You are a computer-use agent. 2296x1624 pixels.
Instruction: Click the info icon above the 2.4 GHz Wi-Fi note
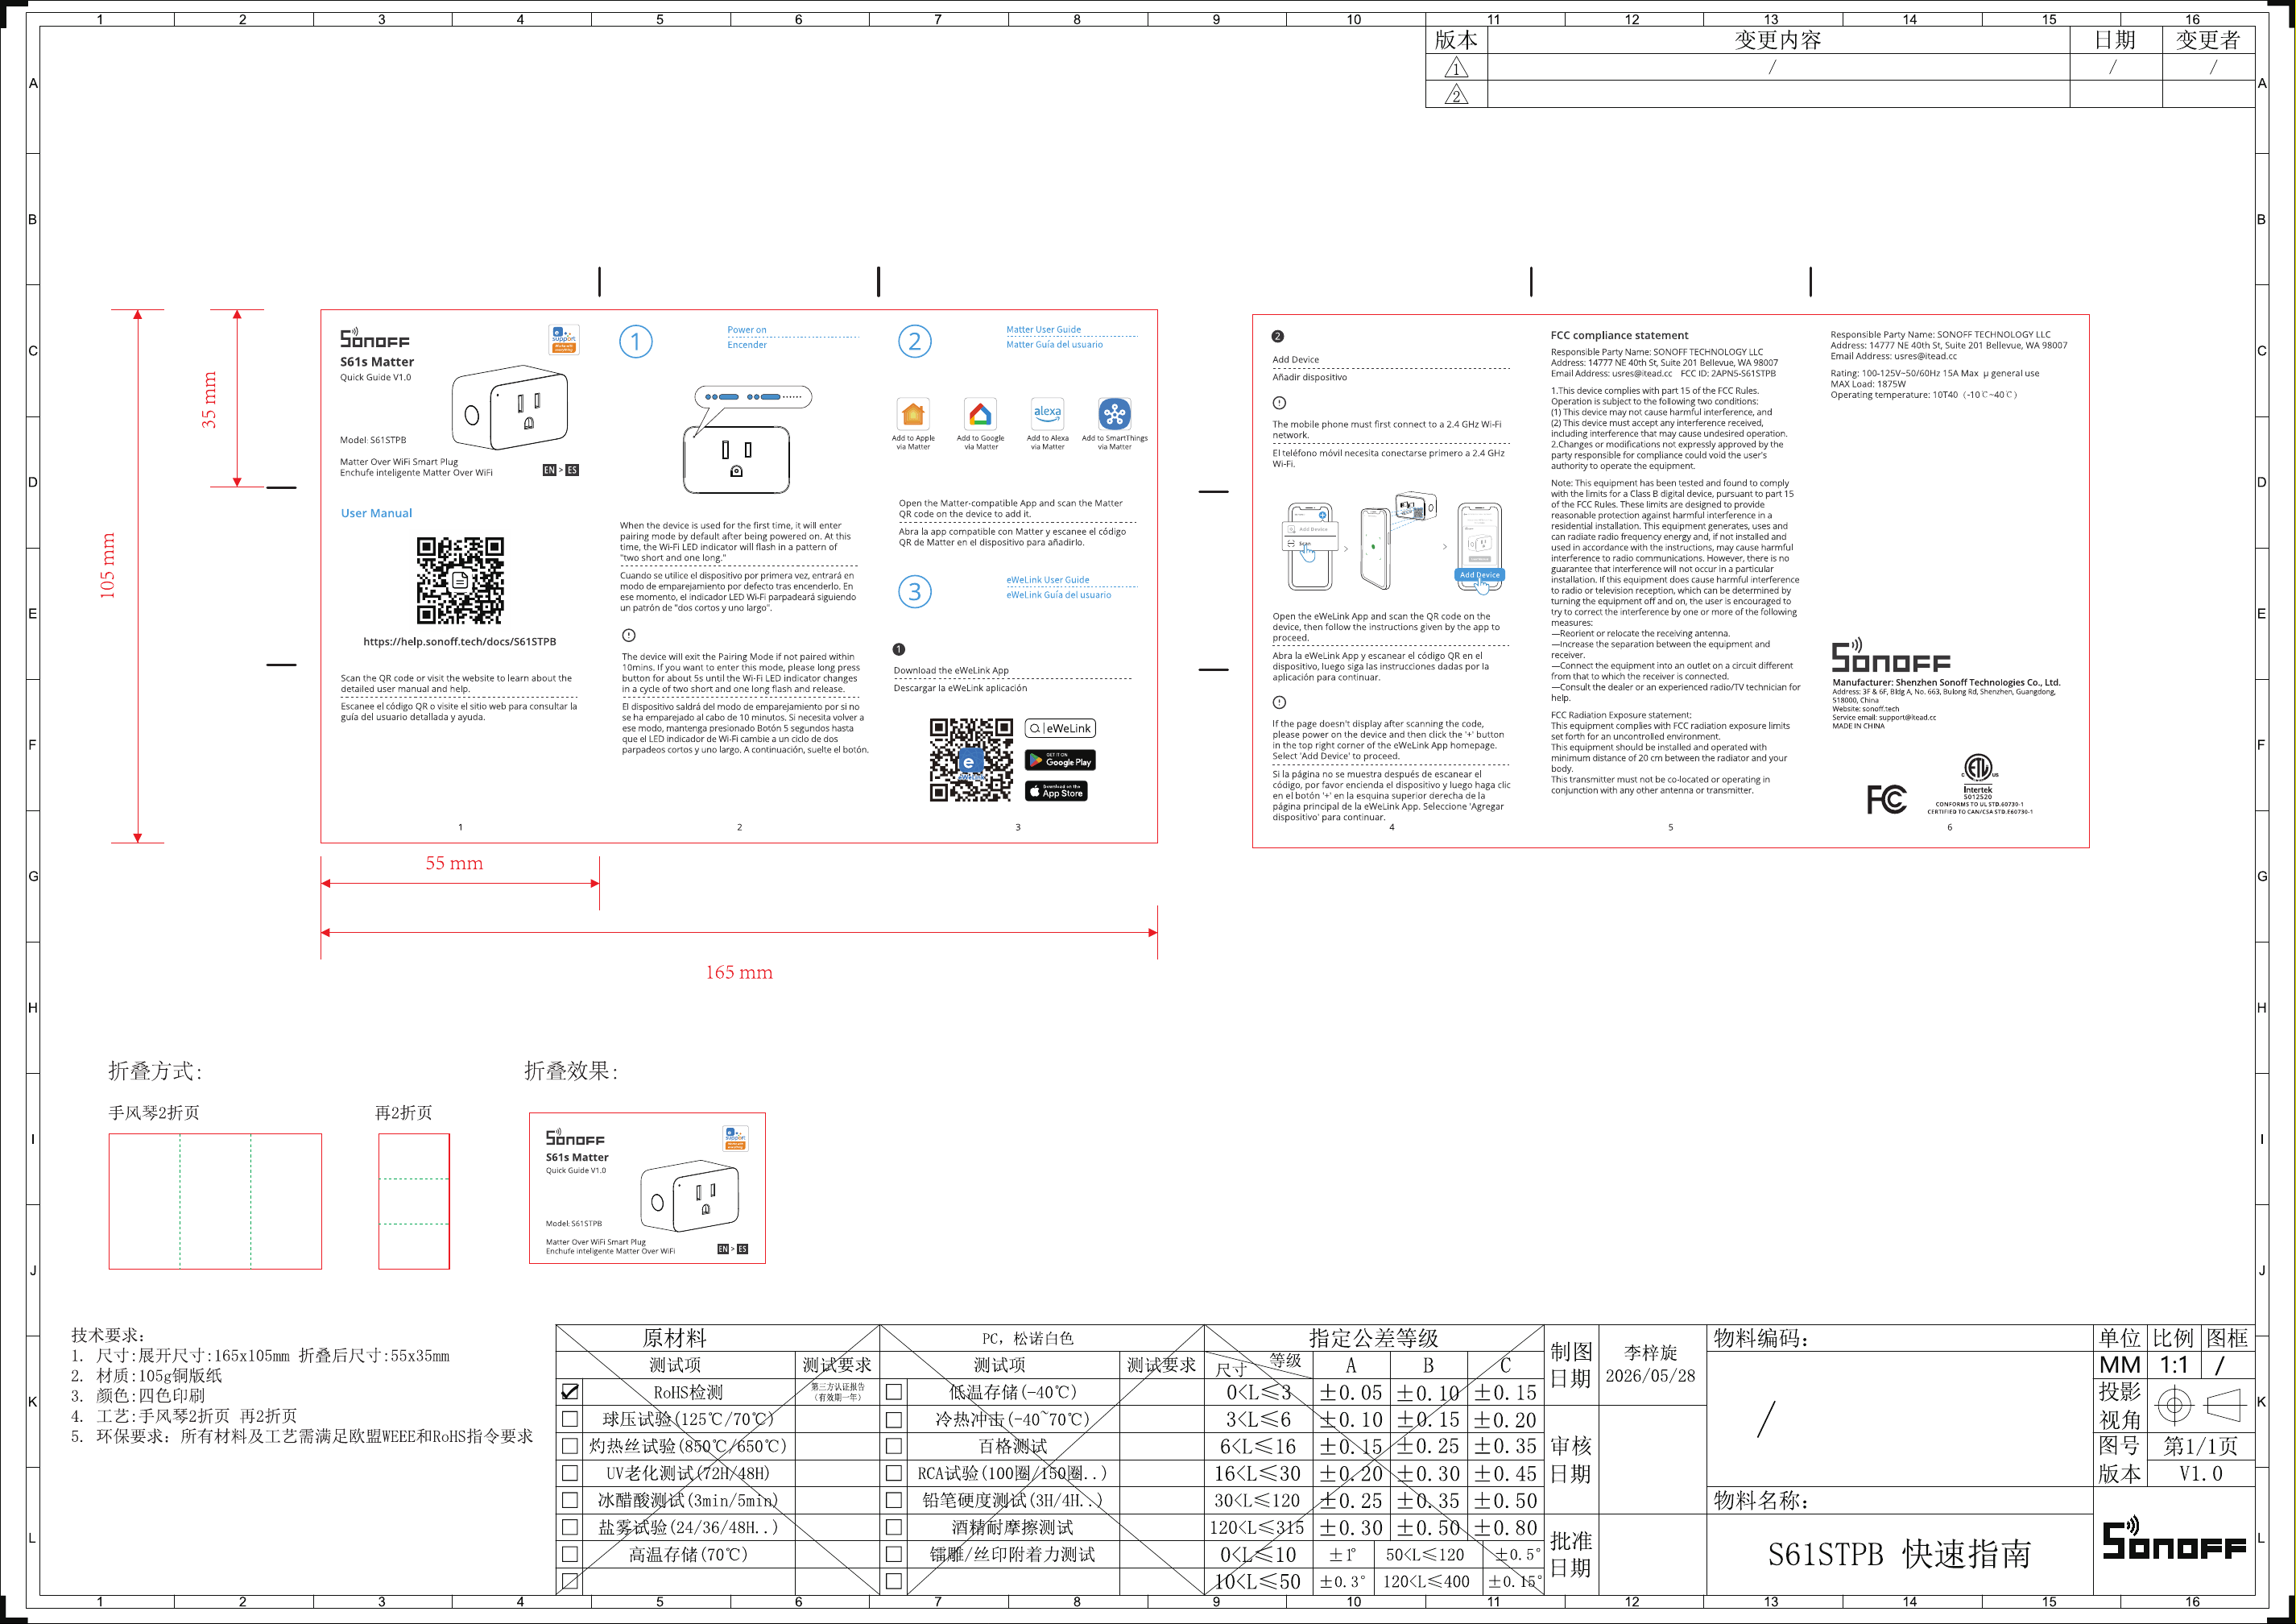pyautogui.click(x=1279, y=403)
